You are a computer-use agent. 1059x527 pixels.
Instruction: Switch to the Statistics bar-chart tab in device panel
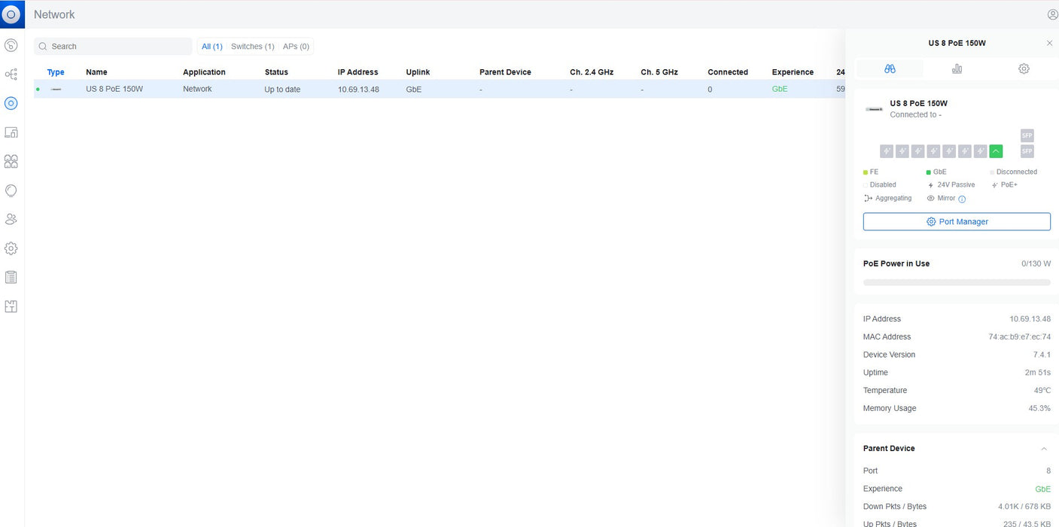(x=957, y=69)
